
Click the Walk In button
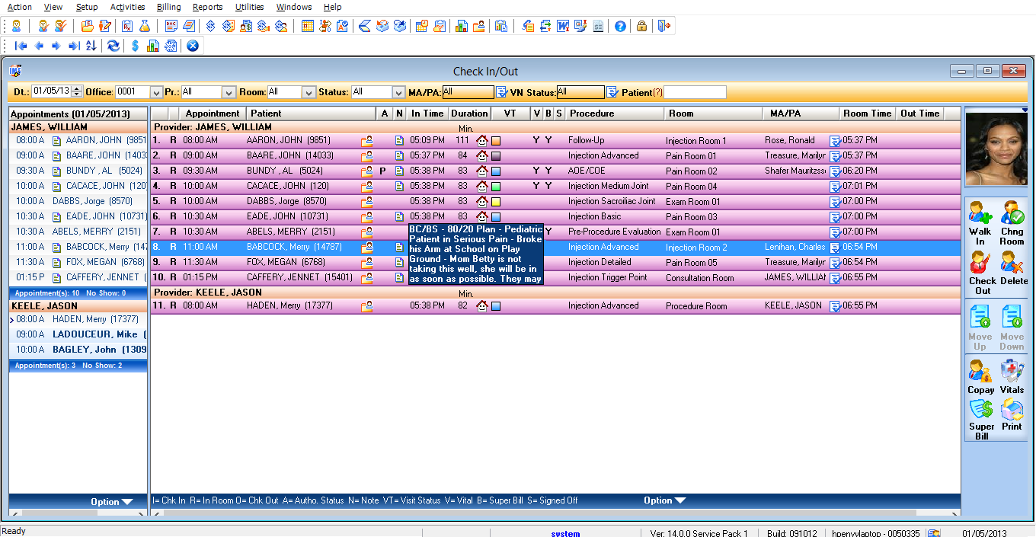pyautogui.click(x=980, y=222)
